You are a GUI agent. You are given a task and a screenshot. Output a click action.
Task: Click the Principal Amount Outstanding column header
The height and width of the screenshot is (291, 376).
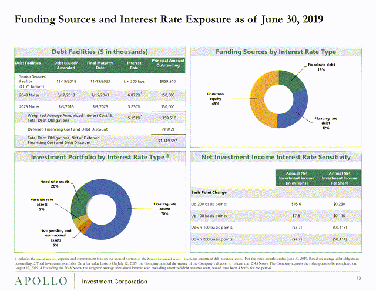168,63
